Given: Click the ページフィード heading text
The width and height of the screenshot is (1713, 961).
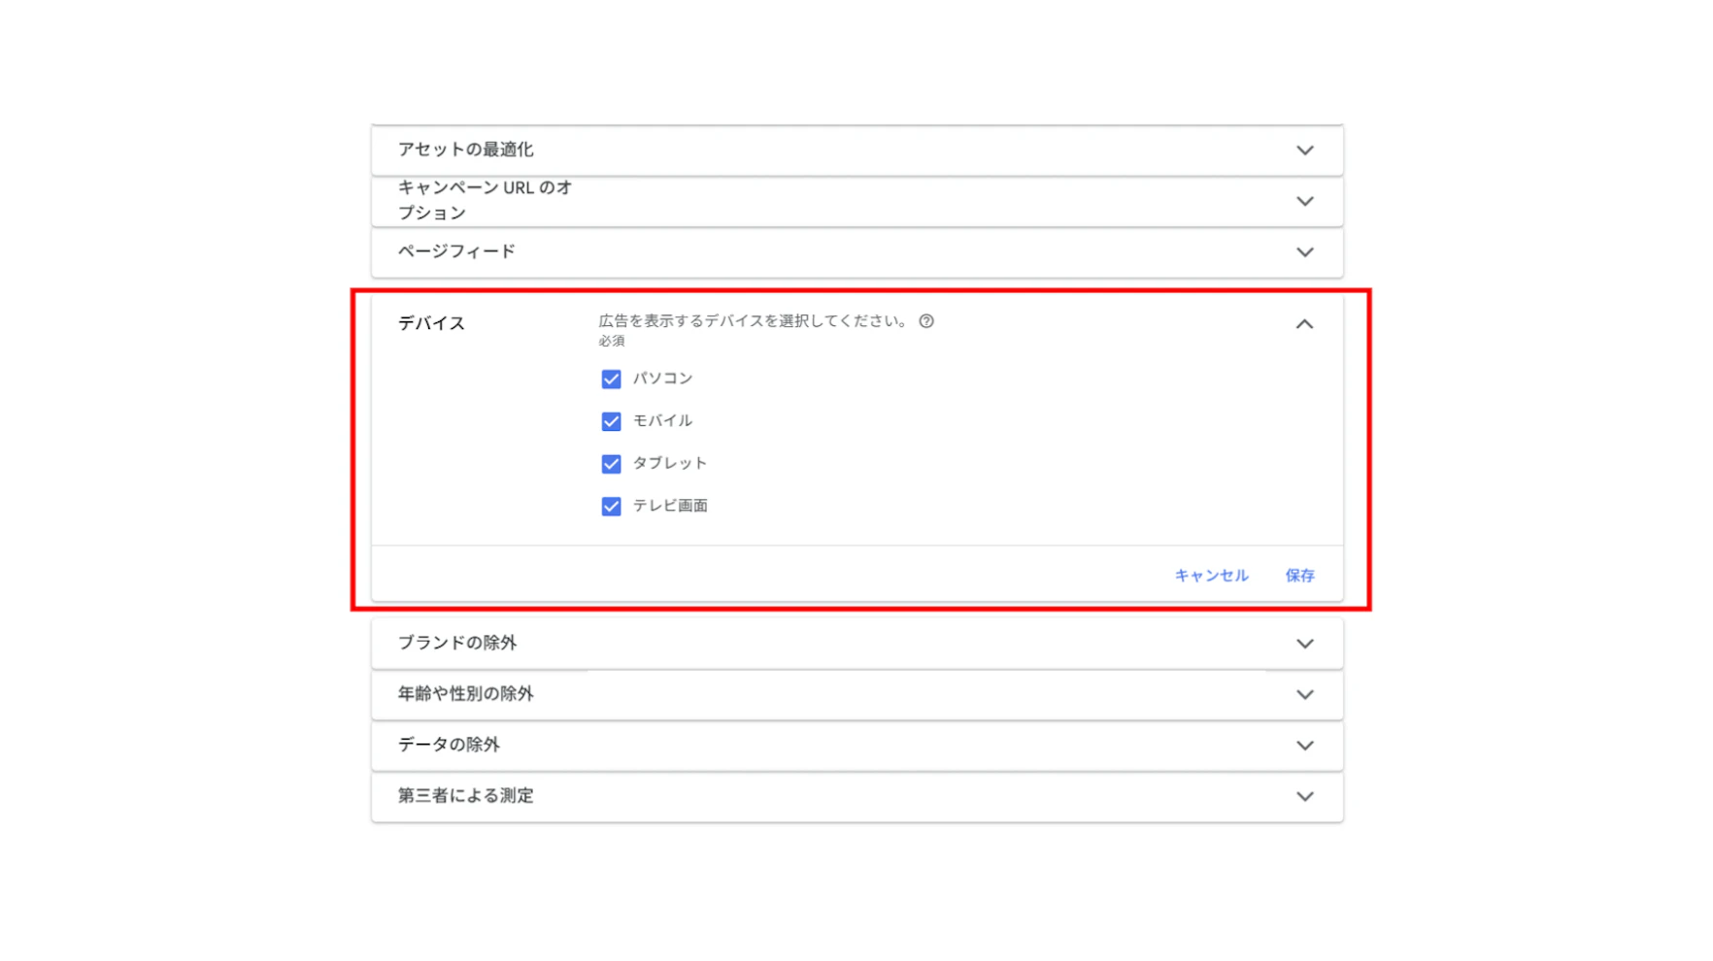Looking at the screenshot, I should tap(456, 251).
